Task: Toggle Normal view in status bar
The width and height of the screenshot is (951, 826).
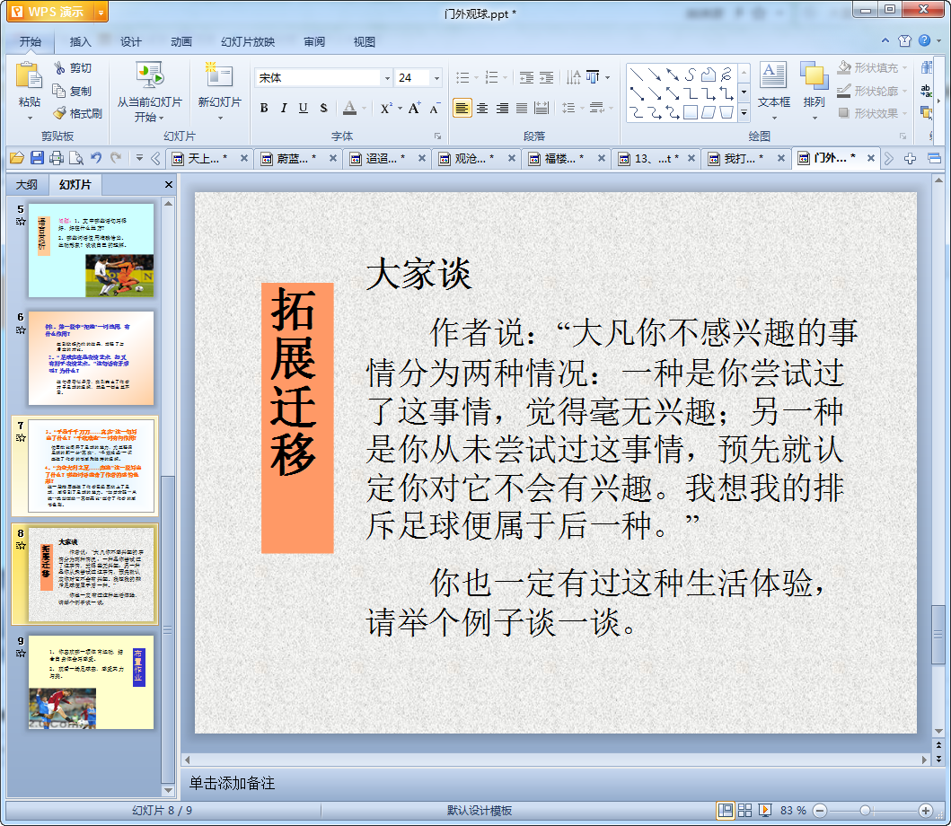Action: pyautogui.click(x=725, y=810)
